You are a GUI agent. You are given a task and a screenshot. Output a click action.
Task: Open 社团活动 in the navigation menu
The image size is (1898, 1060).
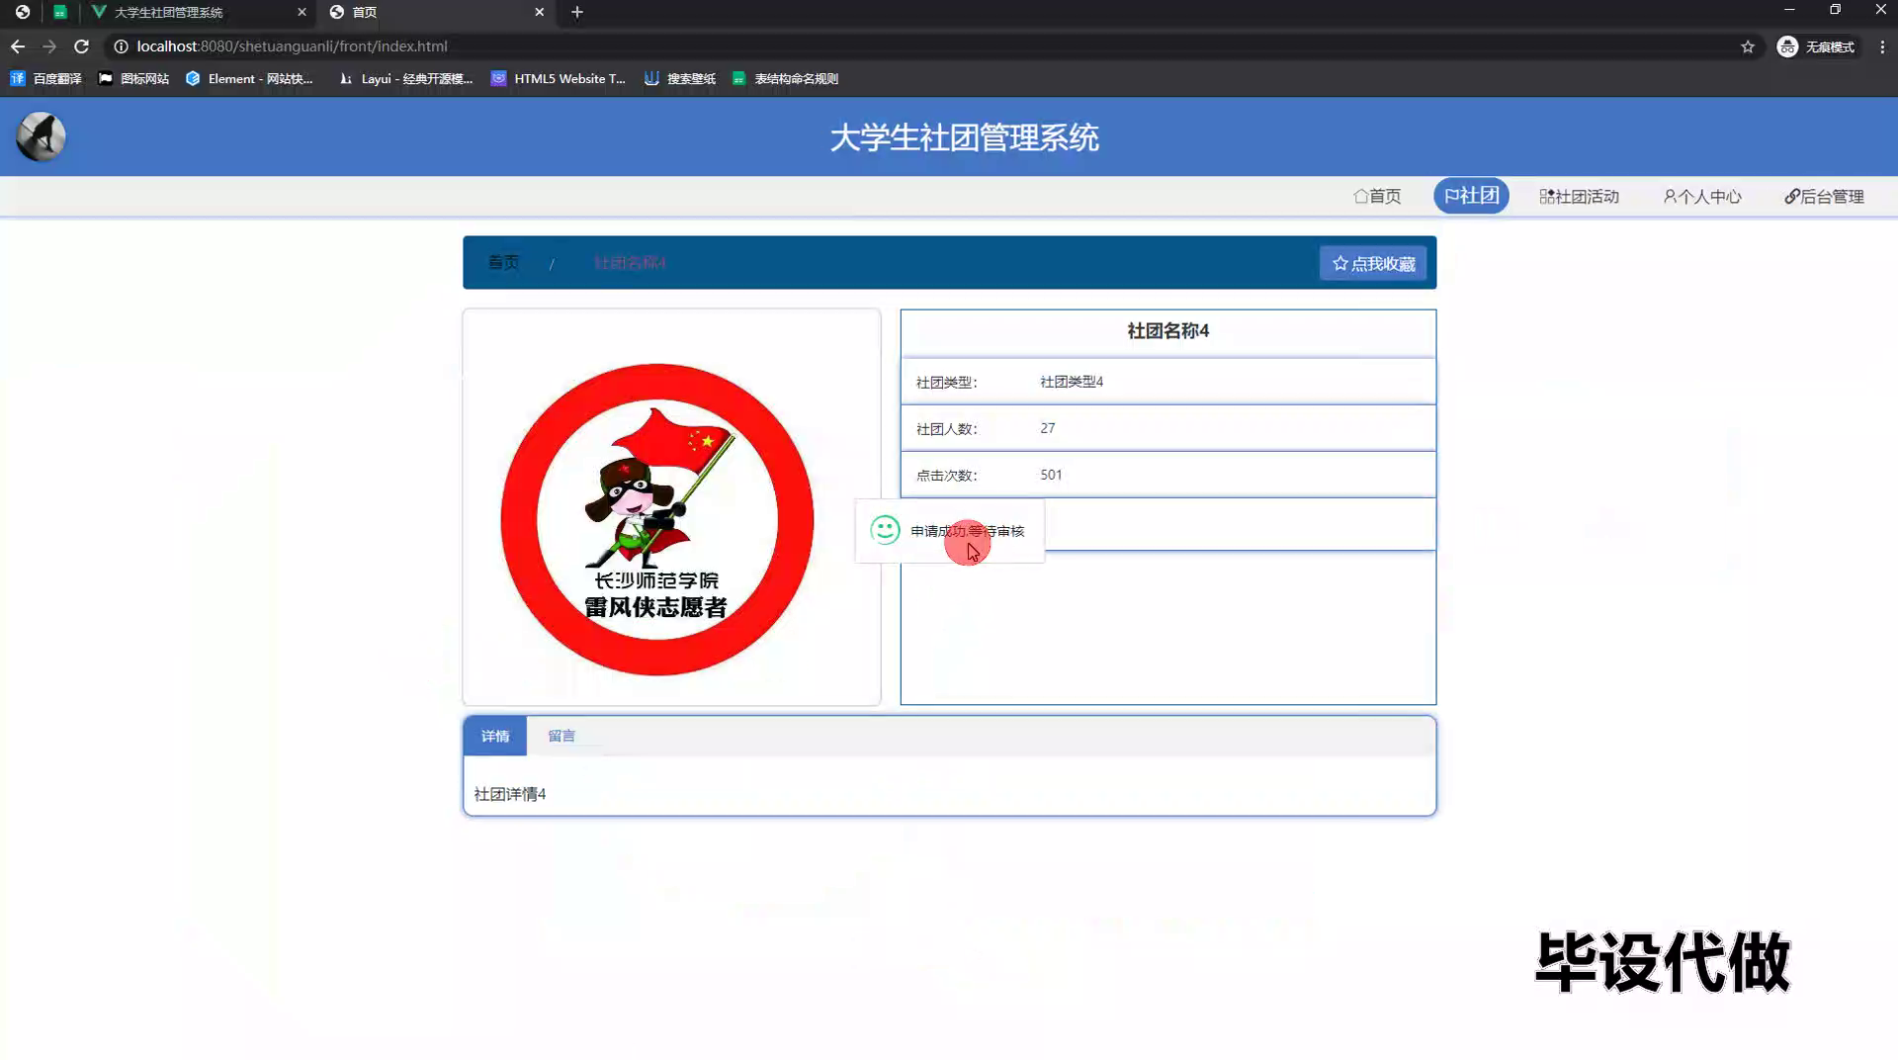tap(1579, 196)
